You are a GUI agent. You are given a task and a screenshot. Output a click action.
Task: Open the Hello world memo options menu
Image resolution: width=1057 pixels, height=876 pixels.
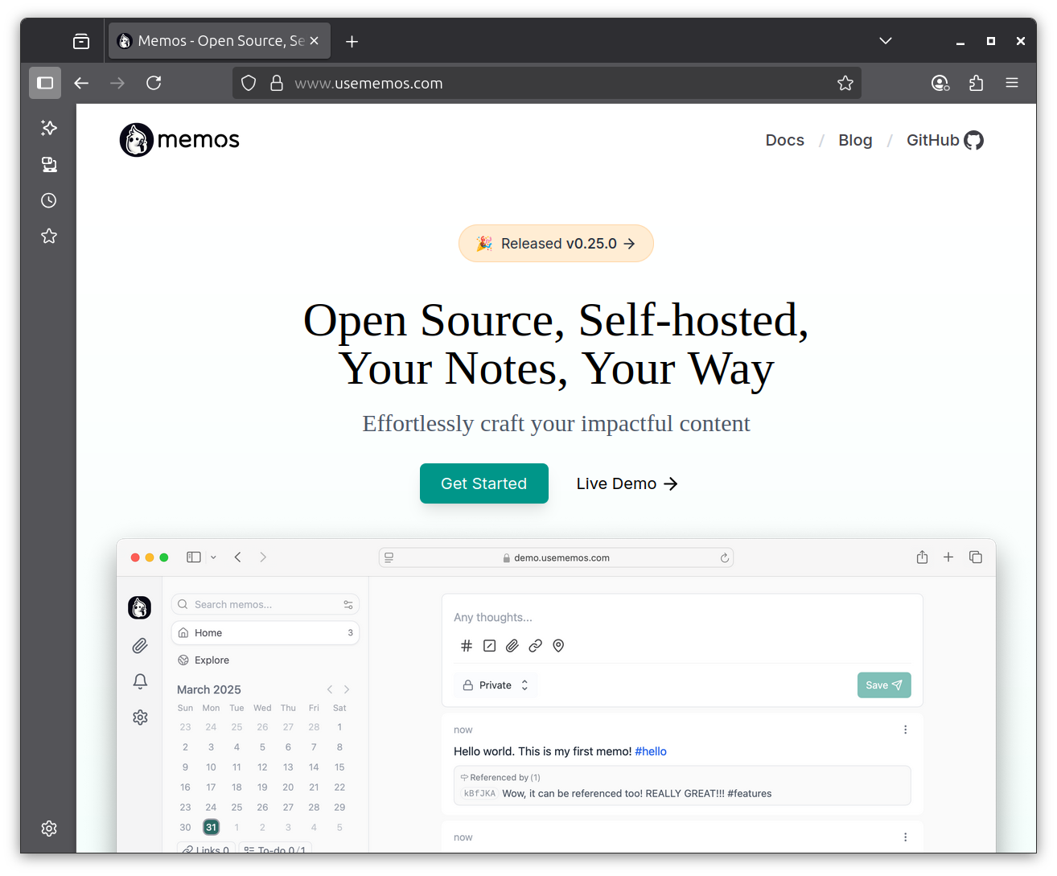point(905,730)
